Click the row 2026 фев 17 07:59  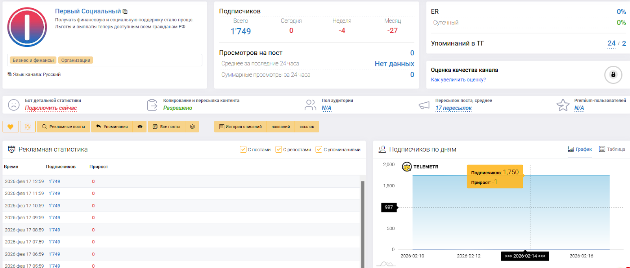click(x=182, y=242)
